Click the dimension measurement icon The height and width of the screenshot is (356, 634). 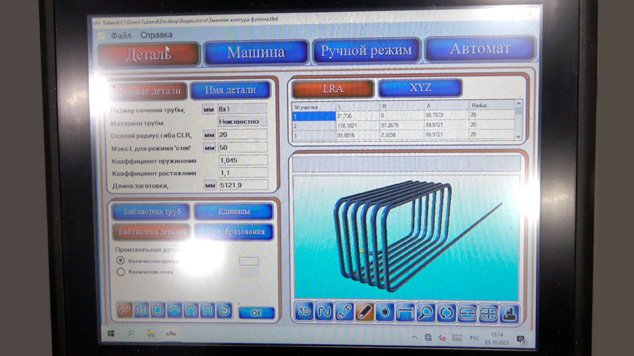(x=405, y=312)
